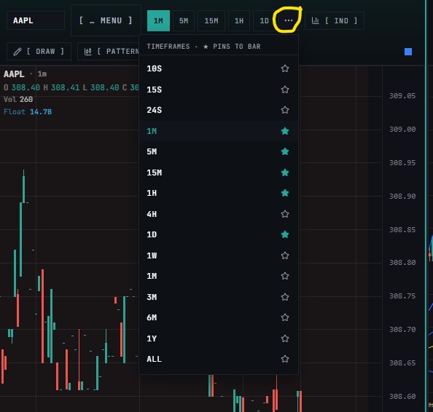Click the AAPL symbol input field
This screenshot has width=433, height=412.
(35, 20)
